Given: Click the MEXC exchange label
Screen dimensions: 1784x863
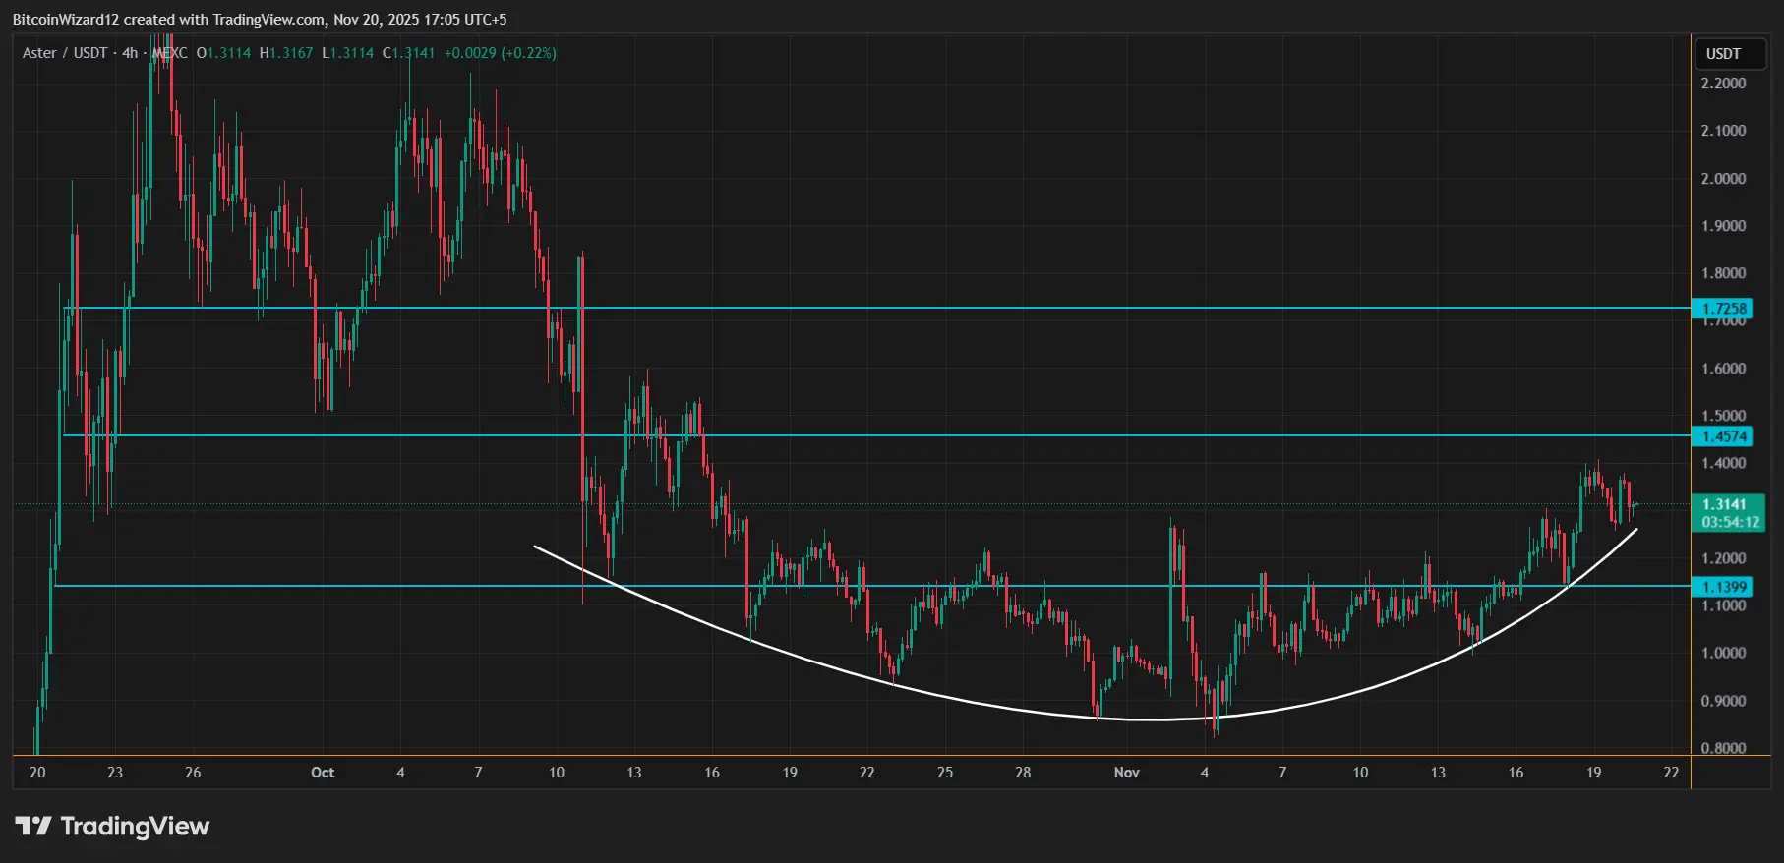Looking at the screenshot, I should (x=169, y=53).
